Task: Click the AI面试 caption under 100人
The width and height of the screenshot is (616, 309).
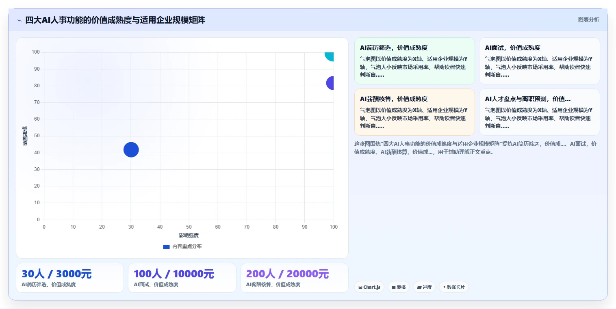Action: tap(156, 285)
